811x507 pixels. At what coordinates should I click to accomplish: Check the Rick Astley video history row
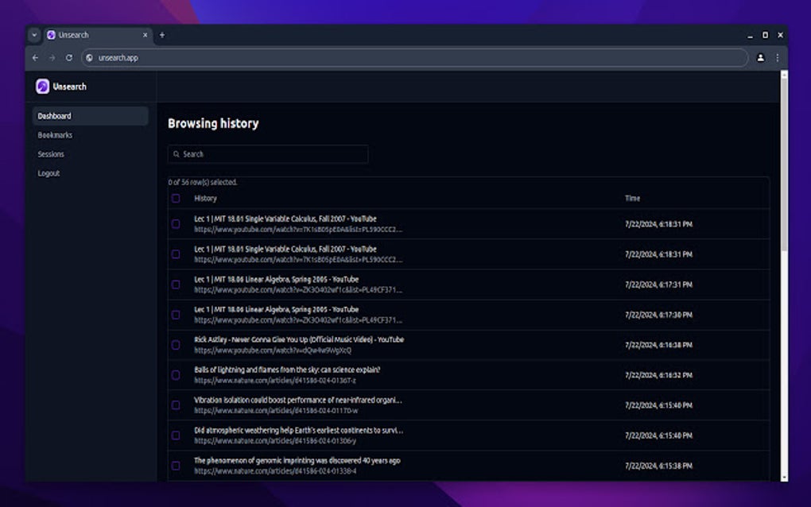coord(176,345)
